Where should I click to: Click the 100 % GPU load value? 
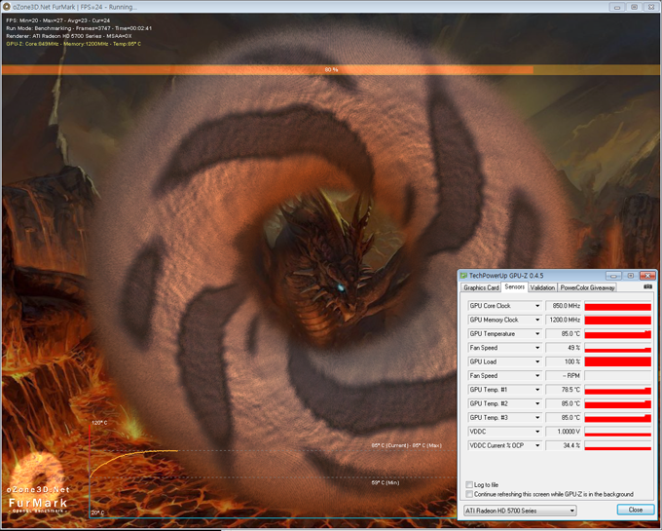click(x=564, y=361)
